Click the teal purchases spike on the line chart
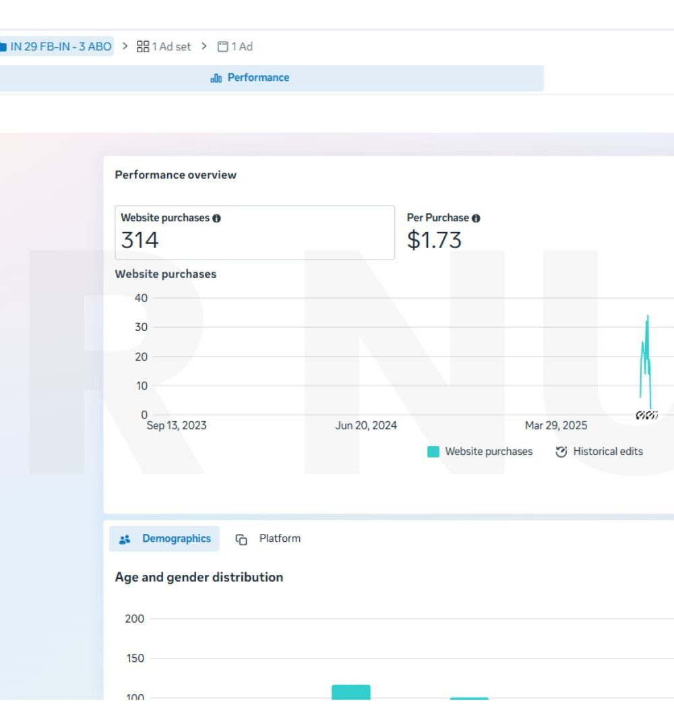 coord(646,362)
